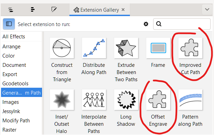Close the Extension Gallery tab
214x135 pixels.
click(123, 10)
